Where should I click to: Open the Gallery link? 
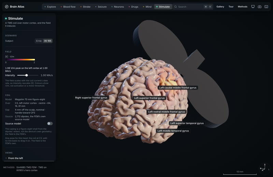click(x=220, y=6)
